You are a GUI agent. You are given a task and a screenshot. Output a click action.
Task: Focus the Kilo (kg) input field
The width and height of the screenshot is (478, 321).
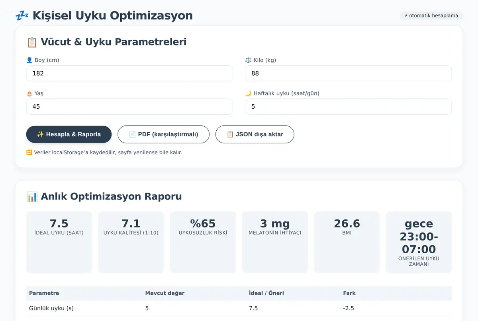click(x=349, y=73)
